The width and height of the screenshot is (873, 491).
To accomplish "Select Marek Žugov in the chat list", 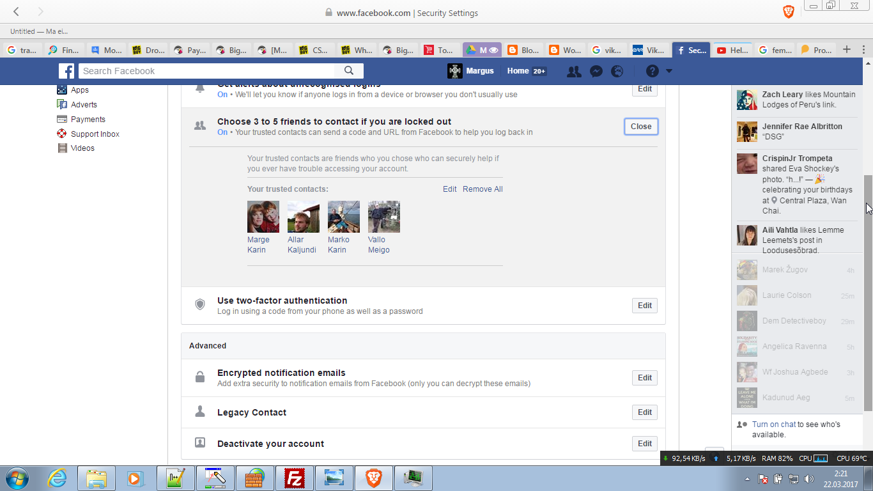I will pos(796,270).
